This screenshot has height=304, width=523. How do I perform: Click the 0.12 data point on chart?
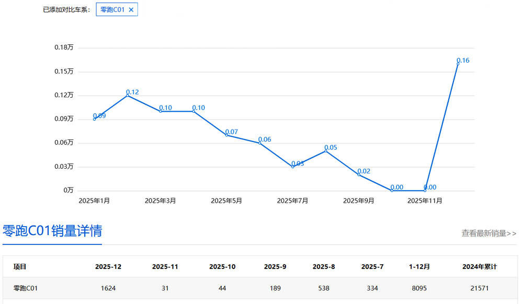click(127, 95)
